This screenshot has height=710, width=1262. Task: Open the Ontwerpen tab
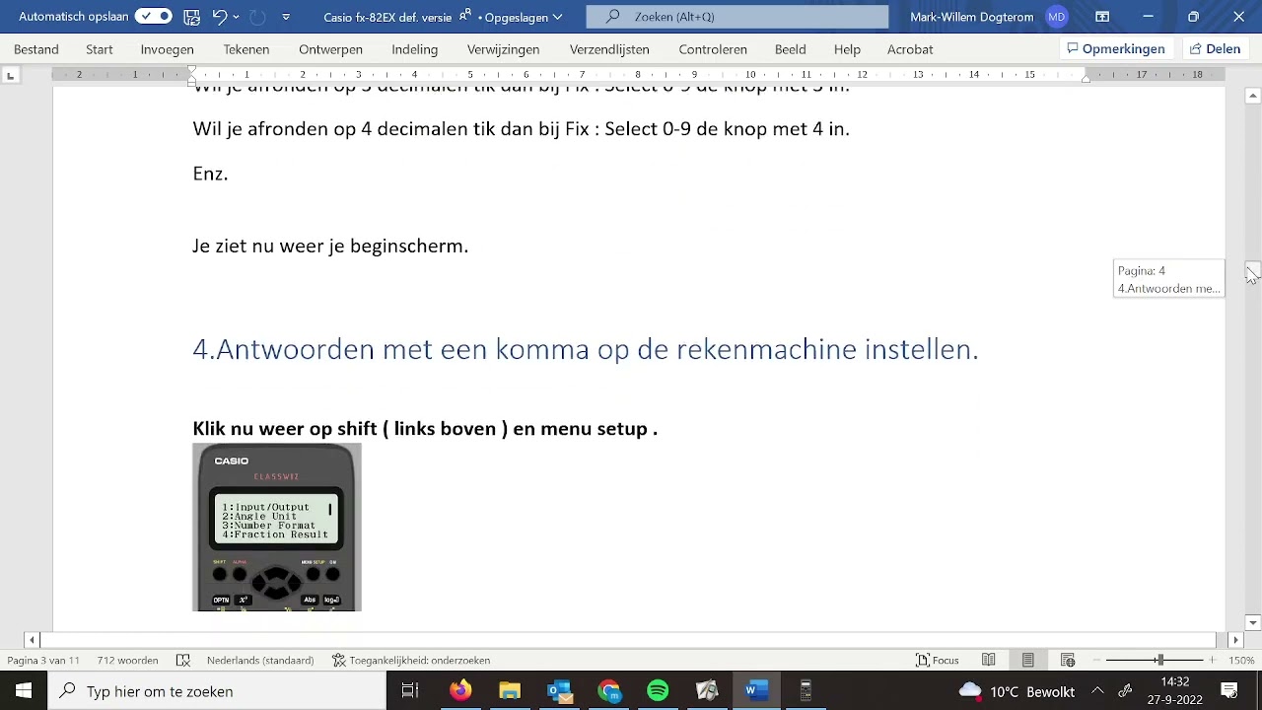coord(330,49)
